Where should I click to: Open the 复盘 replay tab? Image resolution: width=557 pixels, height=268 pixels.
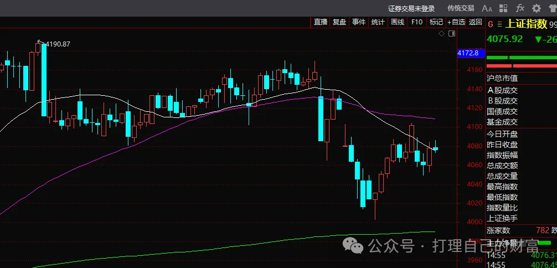(x=339, y=22)
